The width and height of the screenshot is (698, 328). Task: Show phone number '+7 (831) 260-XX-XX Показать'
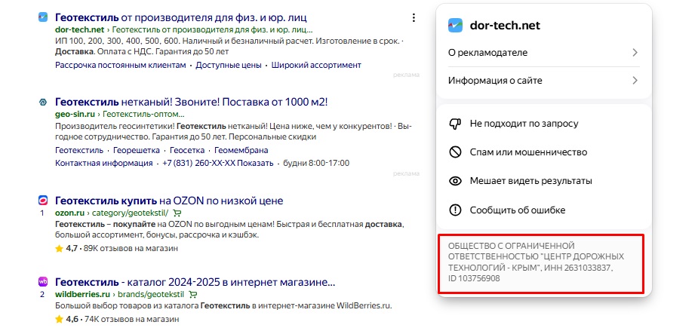click(218, 164)
